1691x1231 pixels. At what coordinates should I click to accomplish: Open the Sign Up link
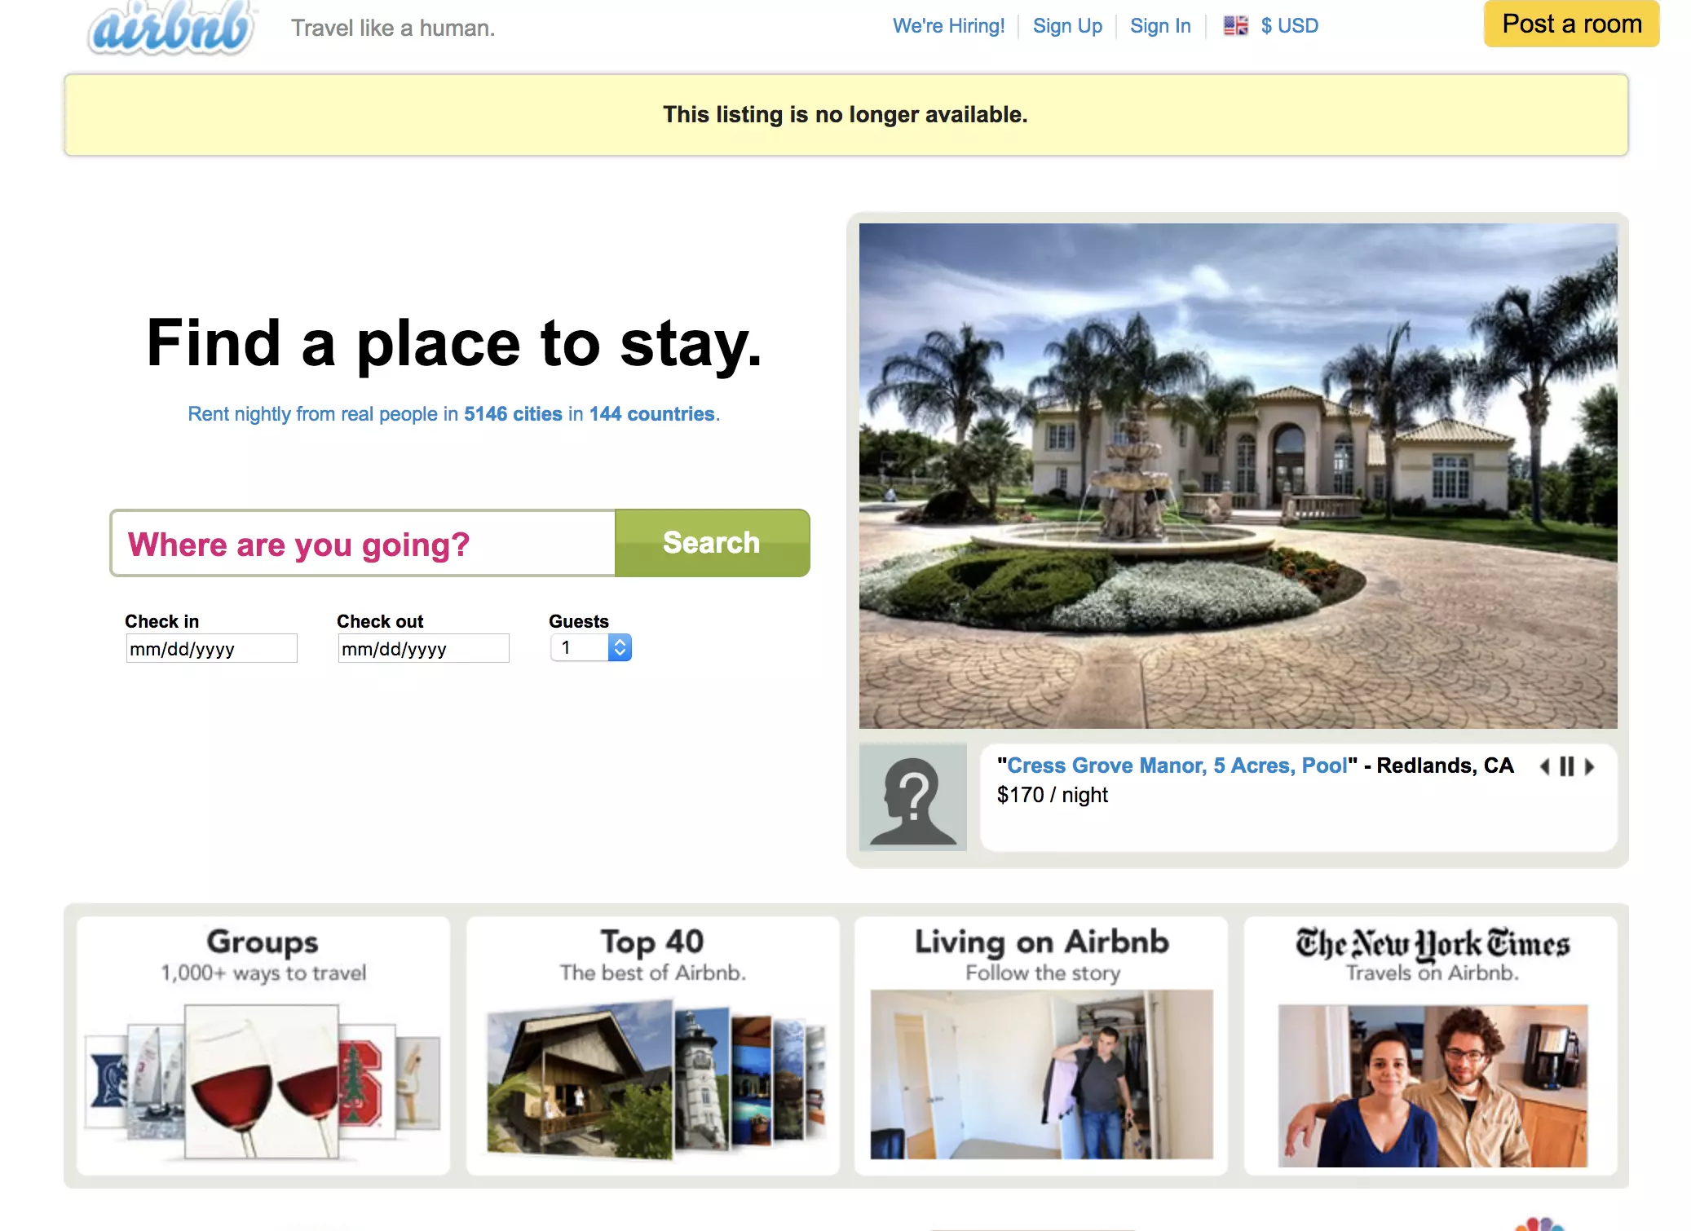[x=1067, y=26]
